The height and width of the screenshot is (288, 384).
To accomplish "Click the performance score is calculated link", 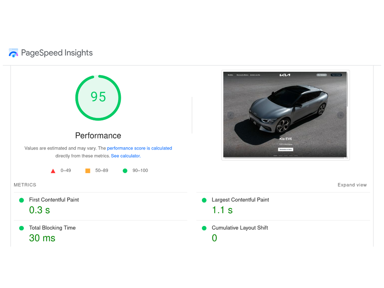I will (140, 148).
